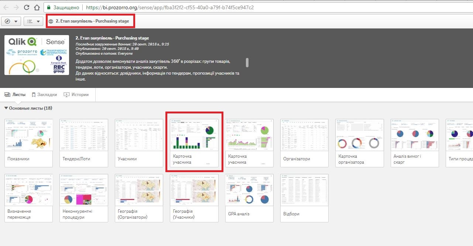Click the address bar URL field
This screenshot has height=246, width=473.
coord(170,7)
